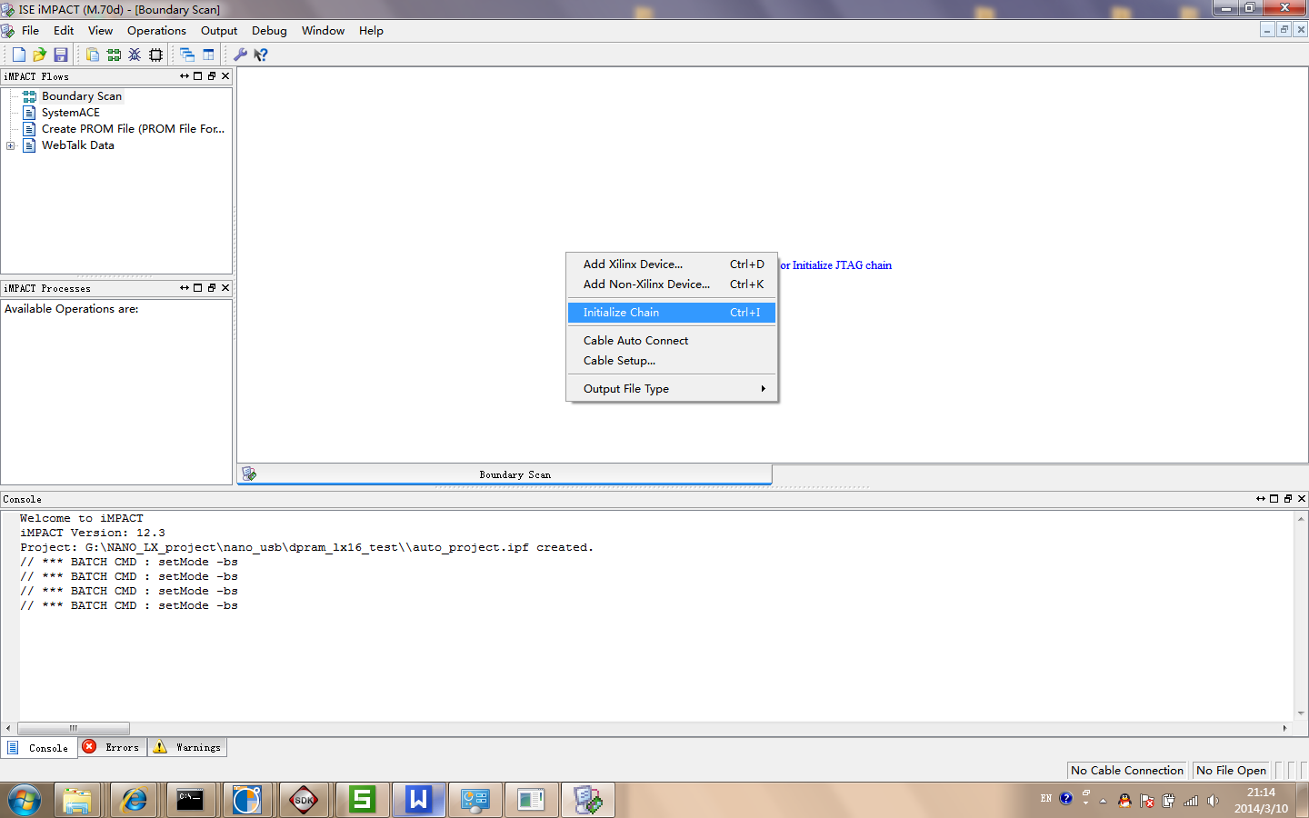Click the Save floppy disk icon
Viewport: 1309px width, 818px height.
(x=61, y=55)
